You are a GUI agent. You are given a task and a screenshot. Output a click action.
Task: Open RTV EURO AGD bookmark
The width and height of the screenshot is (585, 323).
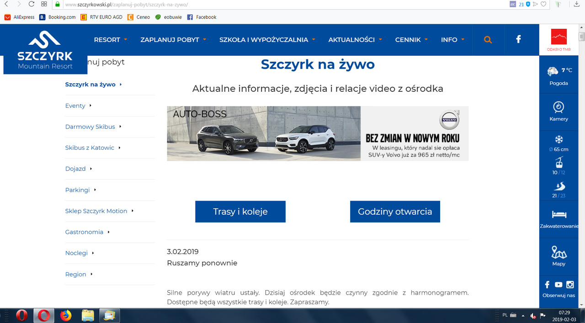point(101,17)
